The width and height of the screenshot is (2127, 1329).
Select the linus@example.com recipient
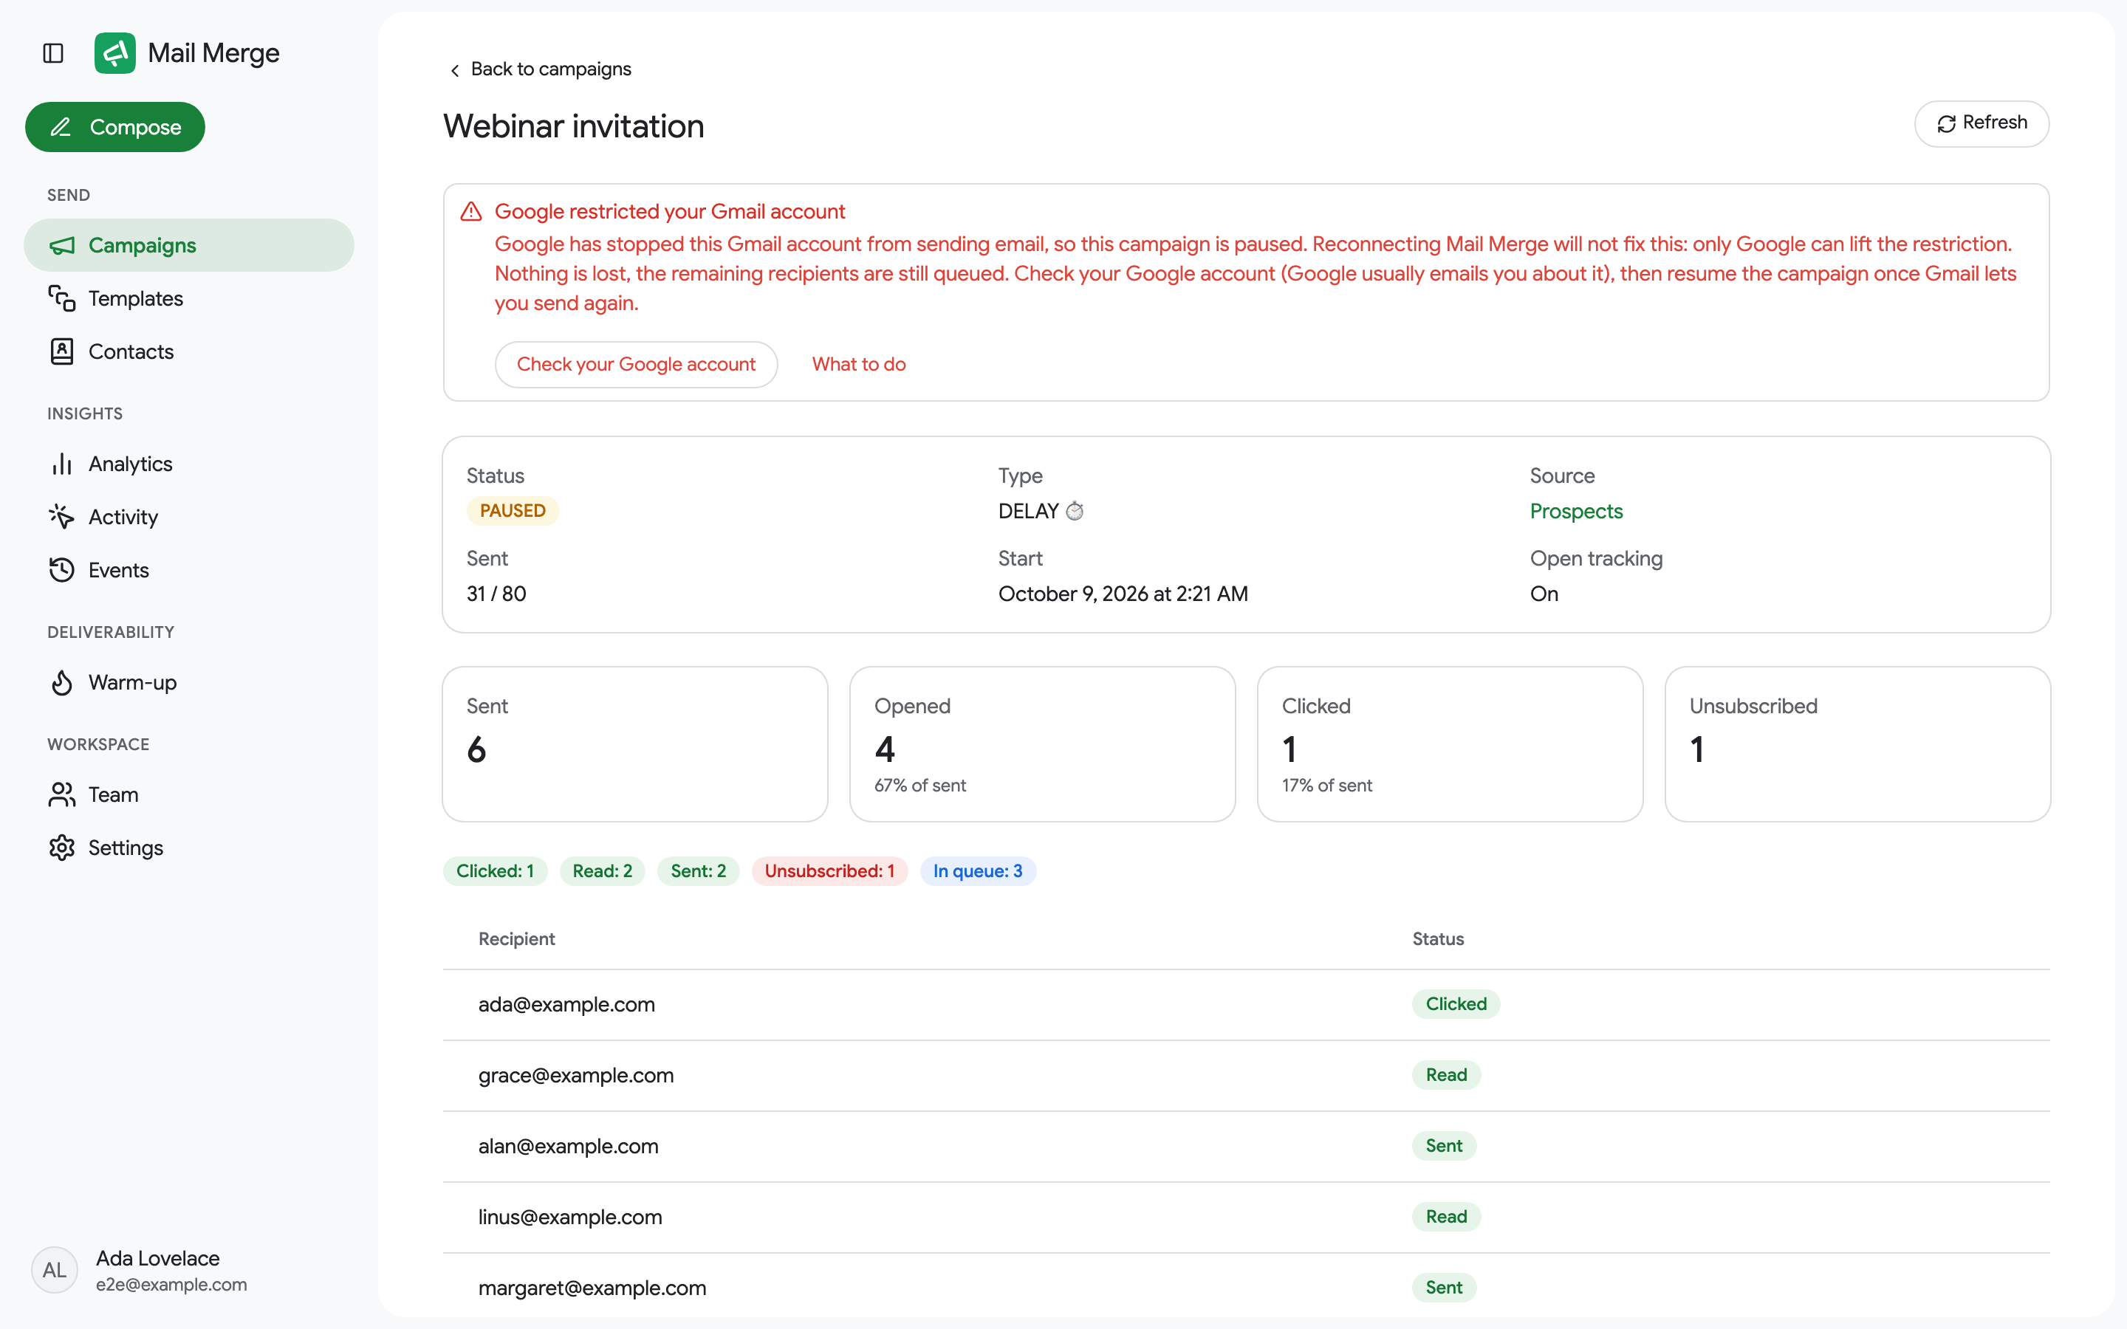coord(1247,1218)
